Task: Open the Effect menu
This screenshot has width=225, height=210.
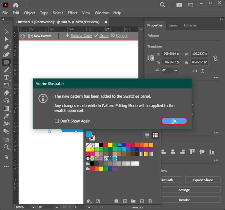Action: (x=72, y=13)
